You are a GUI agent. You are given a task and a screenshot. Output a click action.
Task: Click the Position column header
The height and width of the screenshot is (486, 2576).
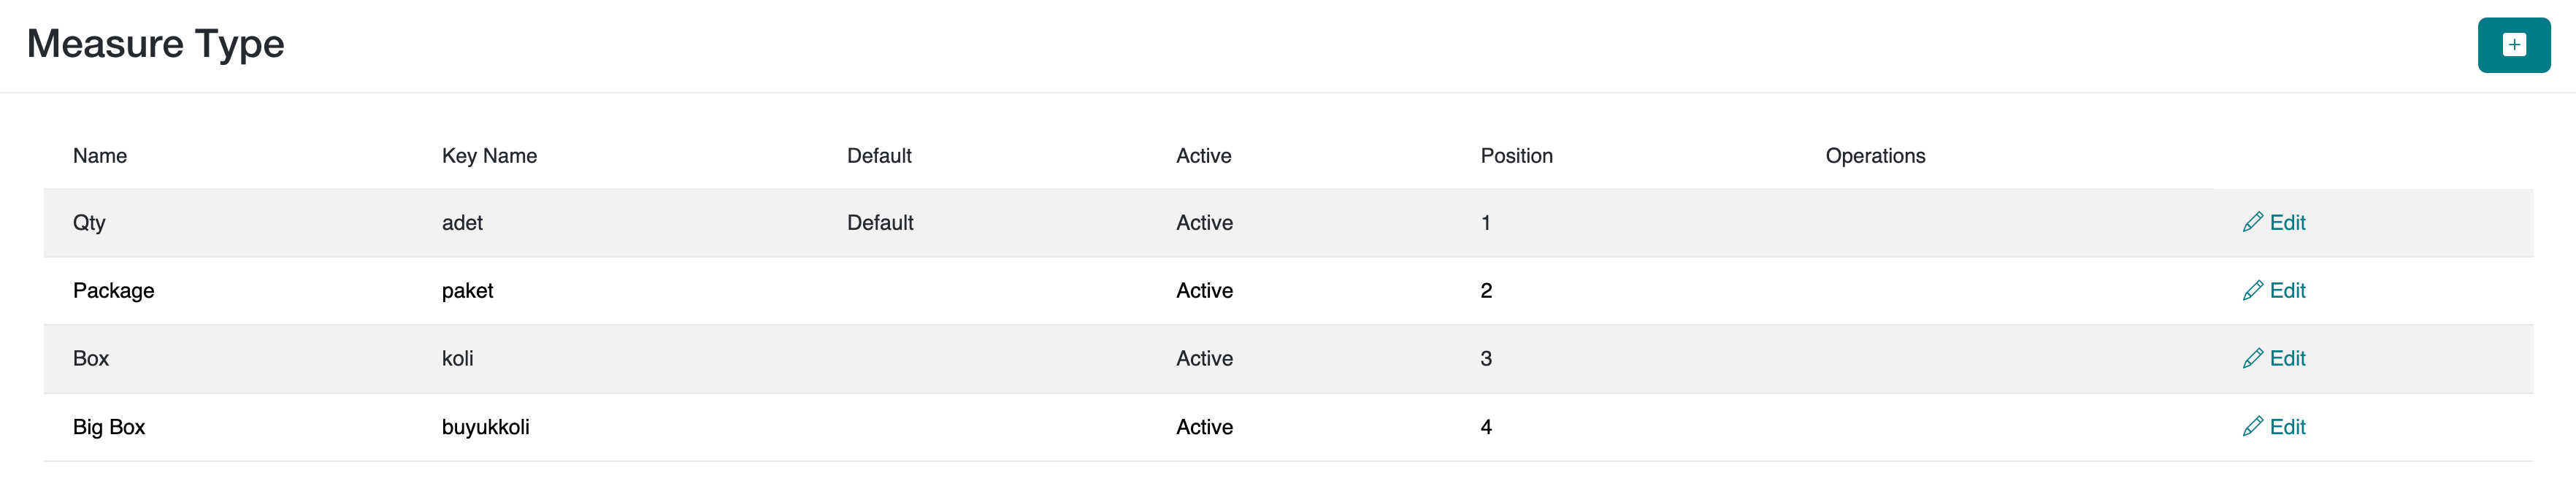[x=1516, y=156]
